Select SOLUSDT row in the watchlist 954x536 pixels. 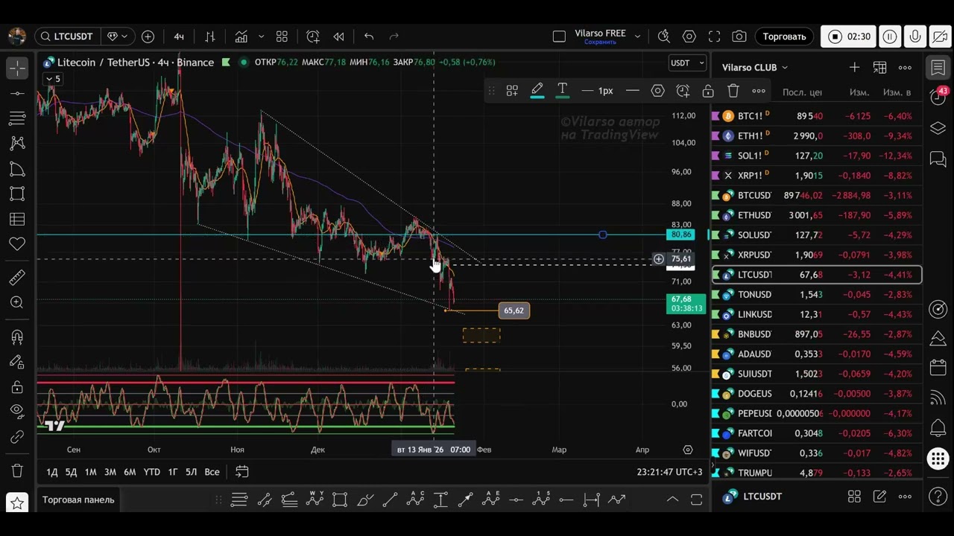coord(818,235)
